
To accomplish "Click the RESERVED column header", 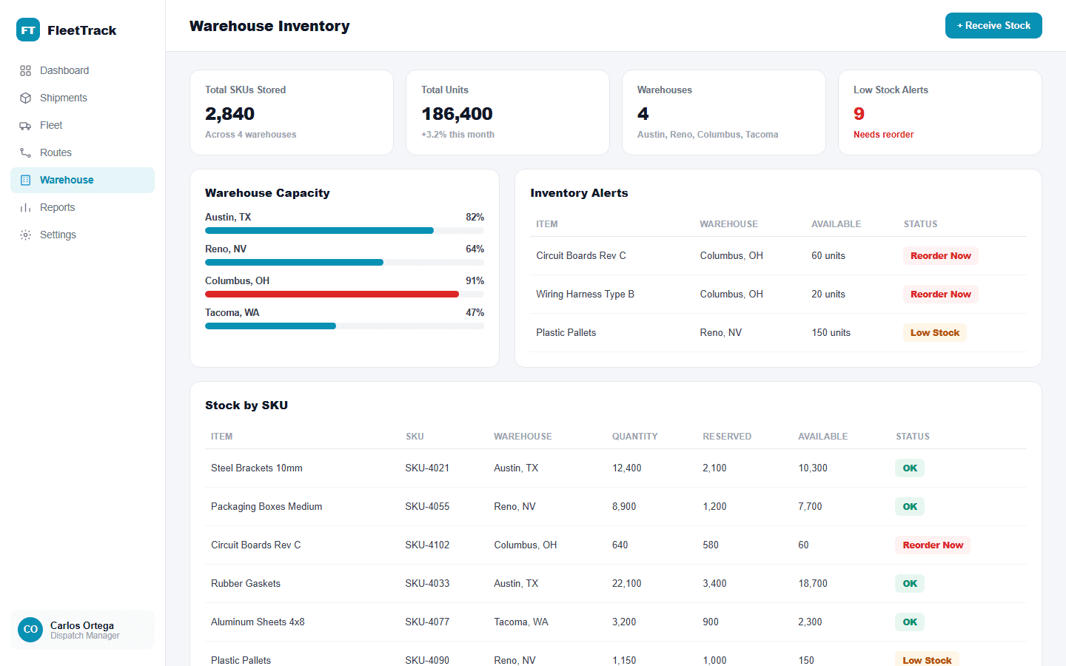I will tap(727, 437).
